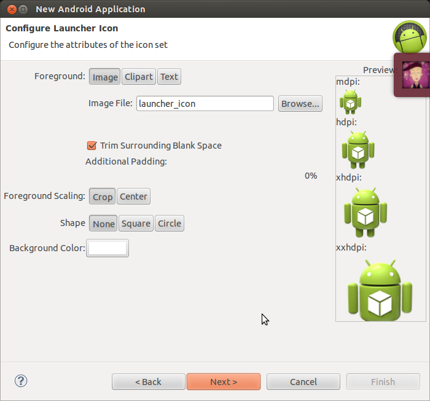The width and height of the screenshot is (430, 401).
Task: Choose Center foreground scaling
Action: 133,197
